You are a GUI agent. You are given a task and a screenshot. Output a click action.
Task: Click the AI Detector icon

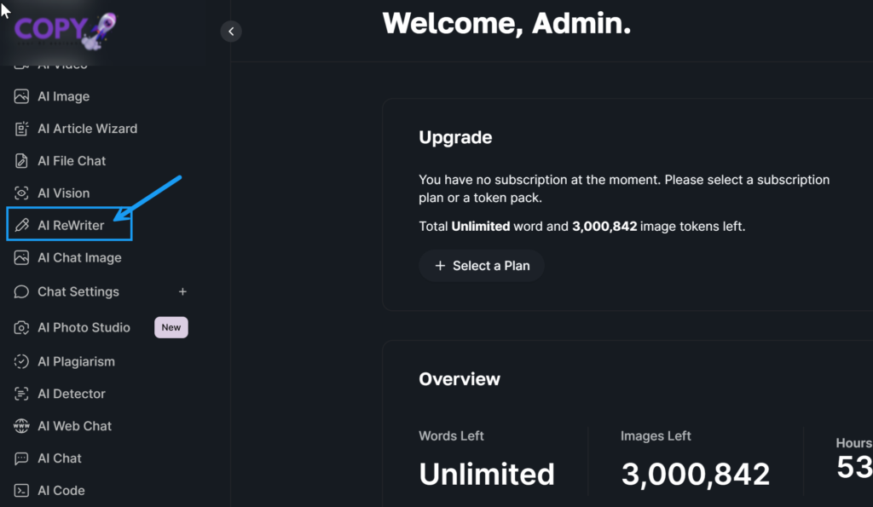[x=21, y=394]
